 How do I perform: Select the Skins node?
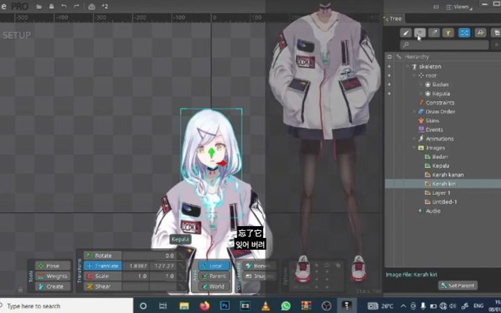point(432,120)
